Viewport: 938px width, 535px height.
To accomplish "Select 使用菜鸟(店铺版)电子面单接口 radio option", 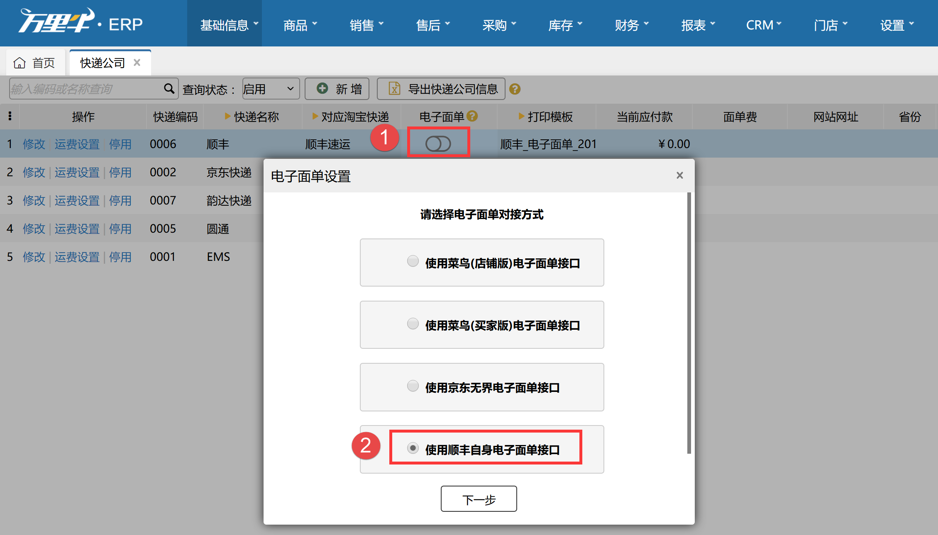I will [x=413, y=261].
